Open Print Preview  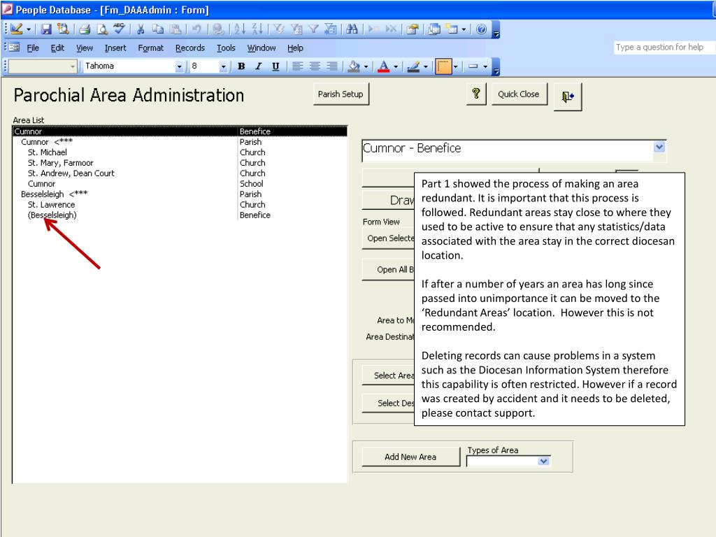click(102, 29)
